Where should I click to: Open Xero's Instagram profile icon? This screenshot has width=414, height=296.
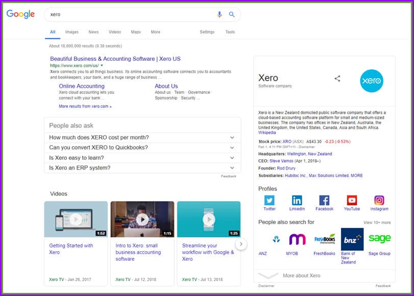click(x=379, y=201)
